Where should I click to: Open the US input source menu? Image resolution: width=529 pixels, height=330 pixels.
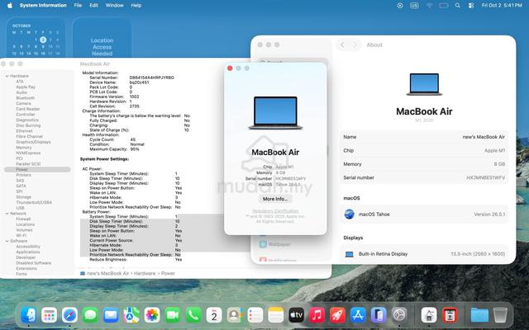(x=414, y=6)
